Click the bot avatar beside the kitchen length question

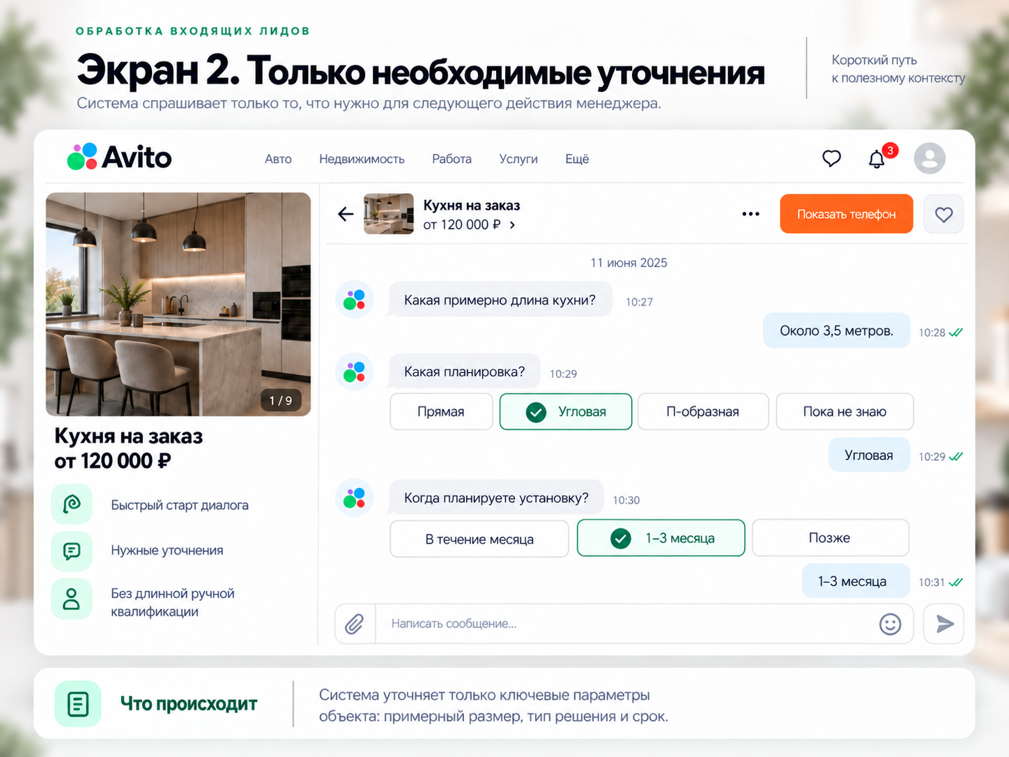(x=355, y=300)
